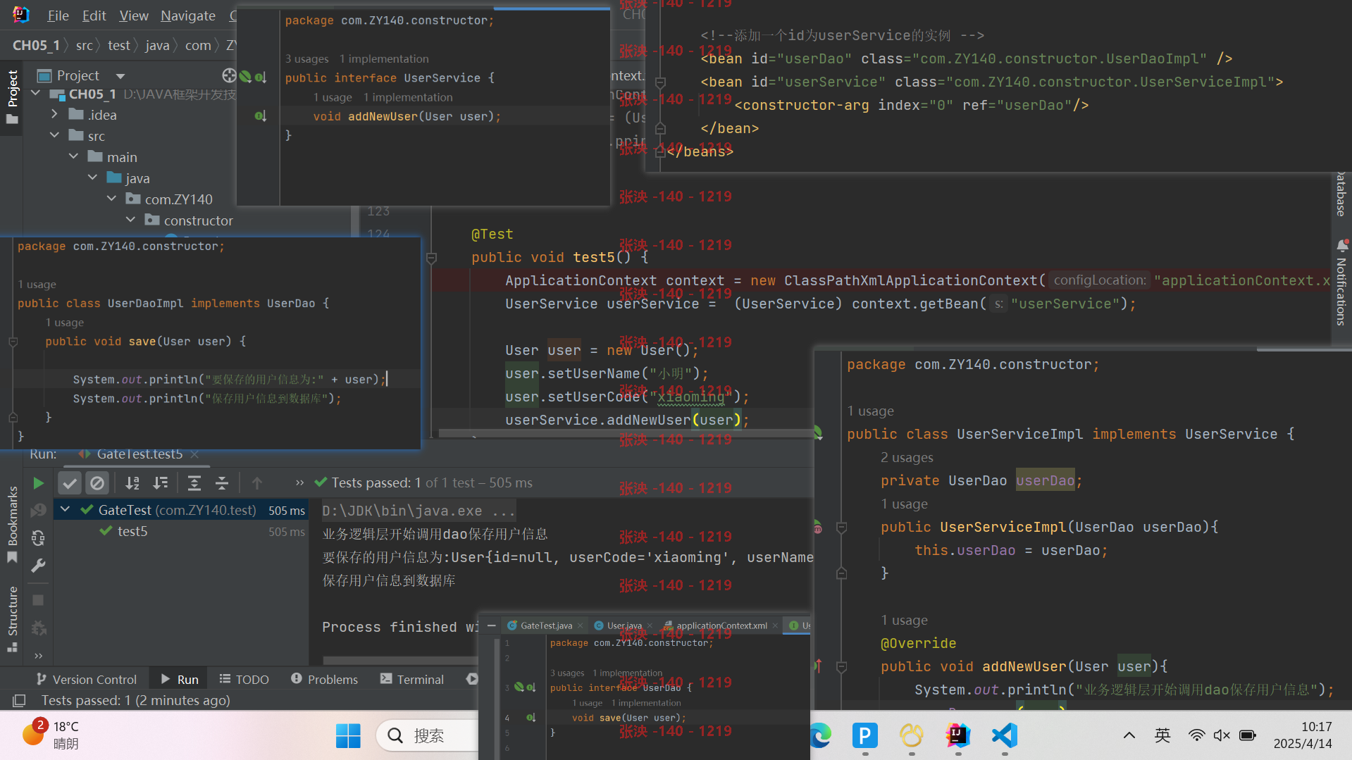Toggle show ignored tests button
Viewport: 1352px width, 760px height.
(x=97, y=482)
